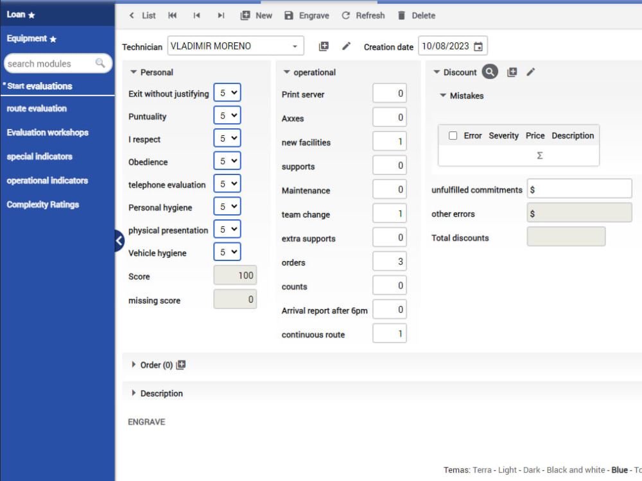This screenshot has width=642, height=481.
Task: Edit Discount pencil icon
Action: click(x=531, y=72)
